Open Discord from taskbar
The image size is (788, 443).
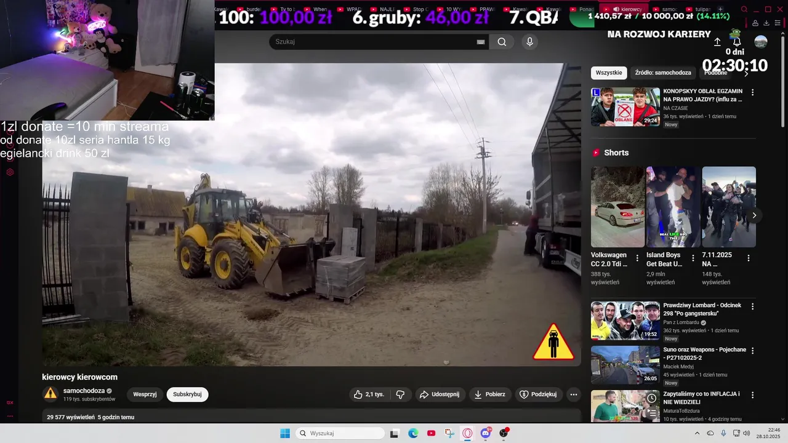click(486, 433)
